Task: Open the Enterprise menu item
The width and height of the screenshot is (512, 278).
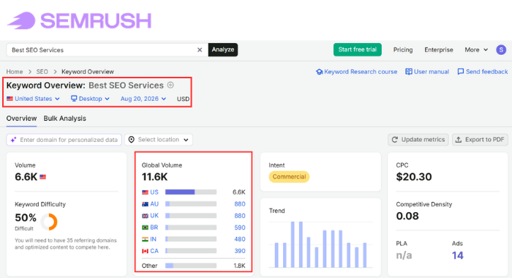Action: coord(439,50)
